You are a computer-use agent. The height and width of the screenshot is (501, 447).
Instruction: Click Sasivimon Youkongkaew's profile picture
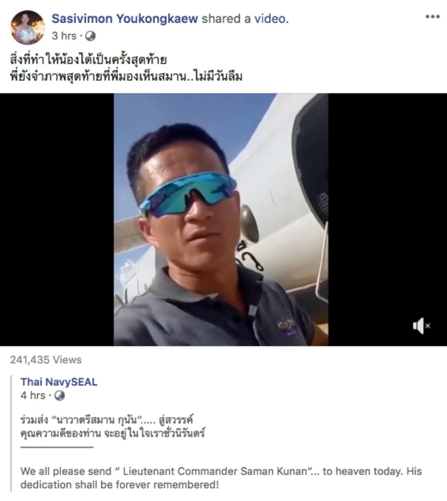28,27
